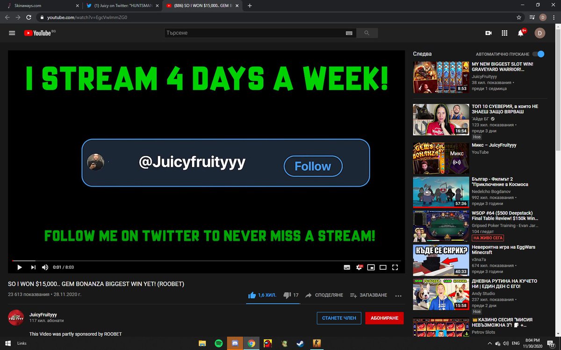Toggle subtitles in the player

[x=347, y=267]
